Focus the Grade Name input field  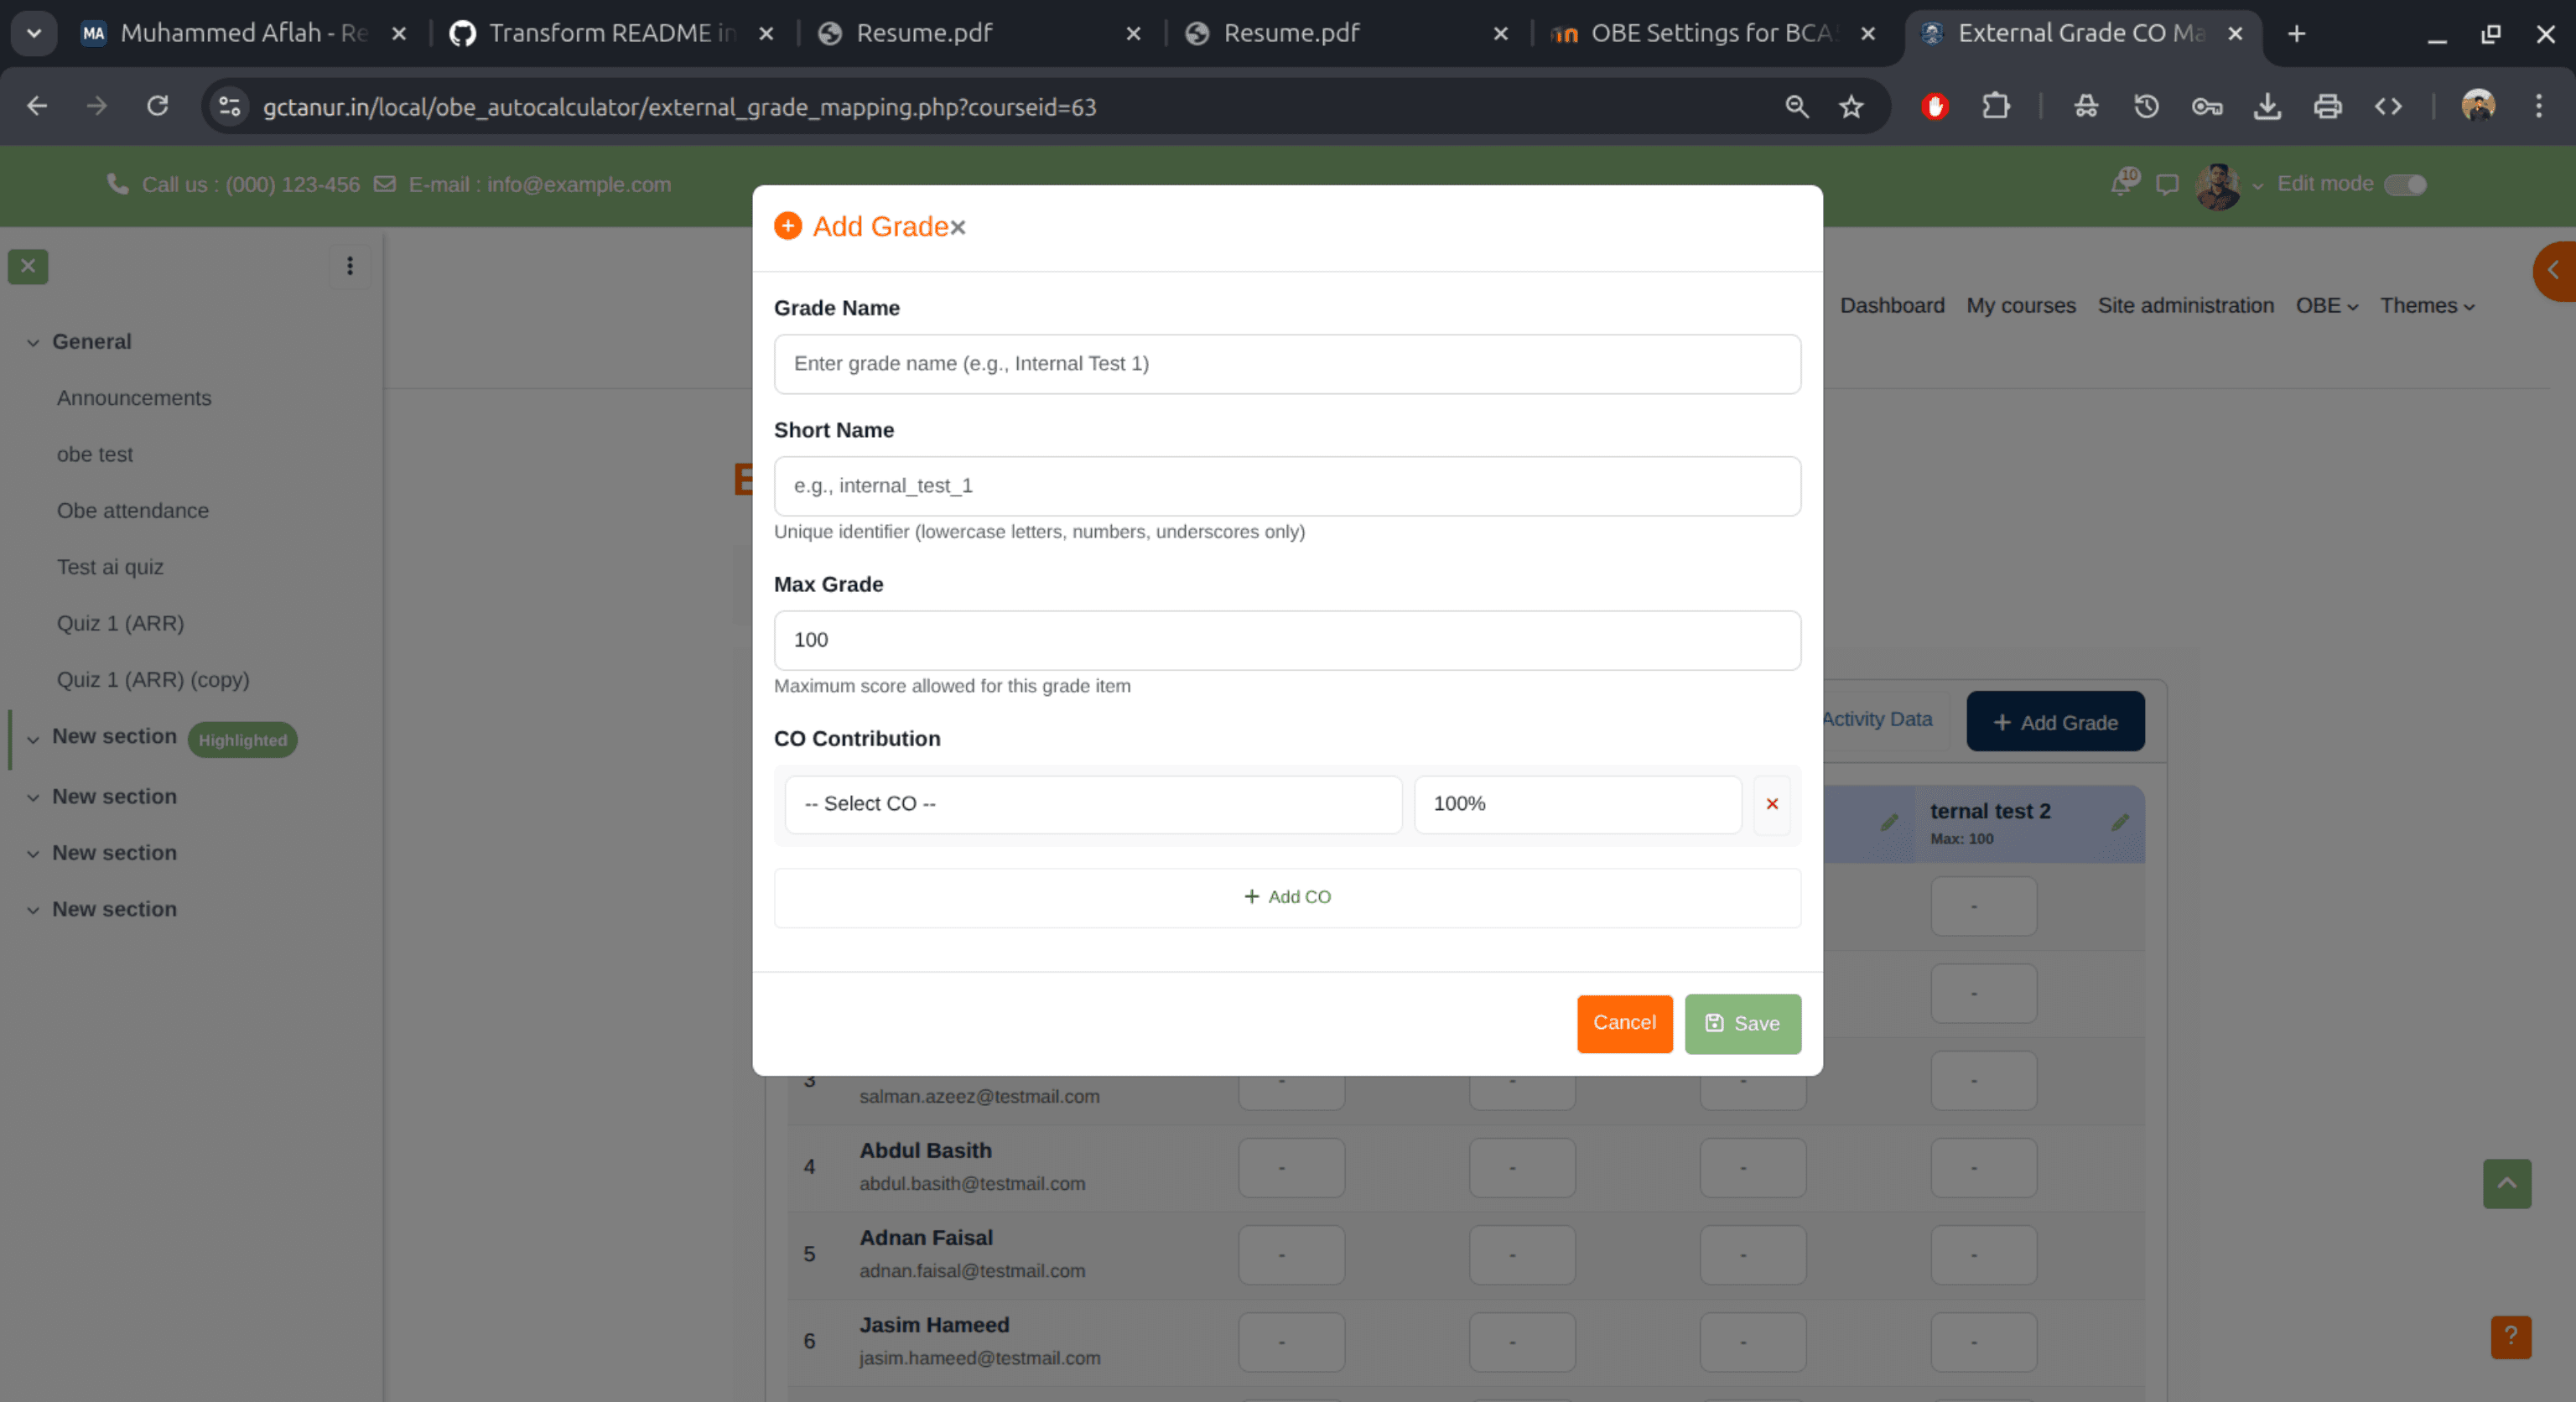[x=1286, y=364]
